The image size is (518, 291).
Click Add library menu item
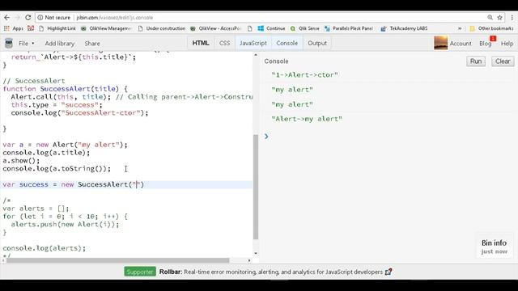click(x=60, y=43)
